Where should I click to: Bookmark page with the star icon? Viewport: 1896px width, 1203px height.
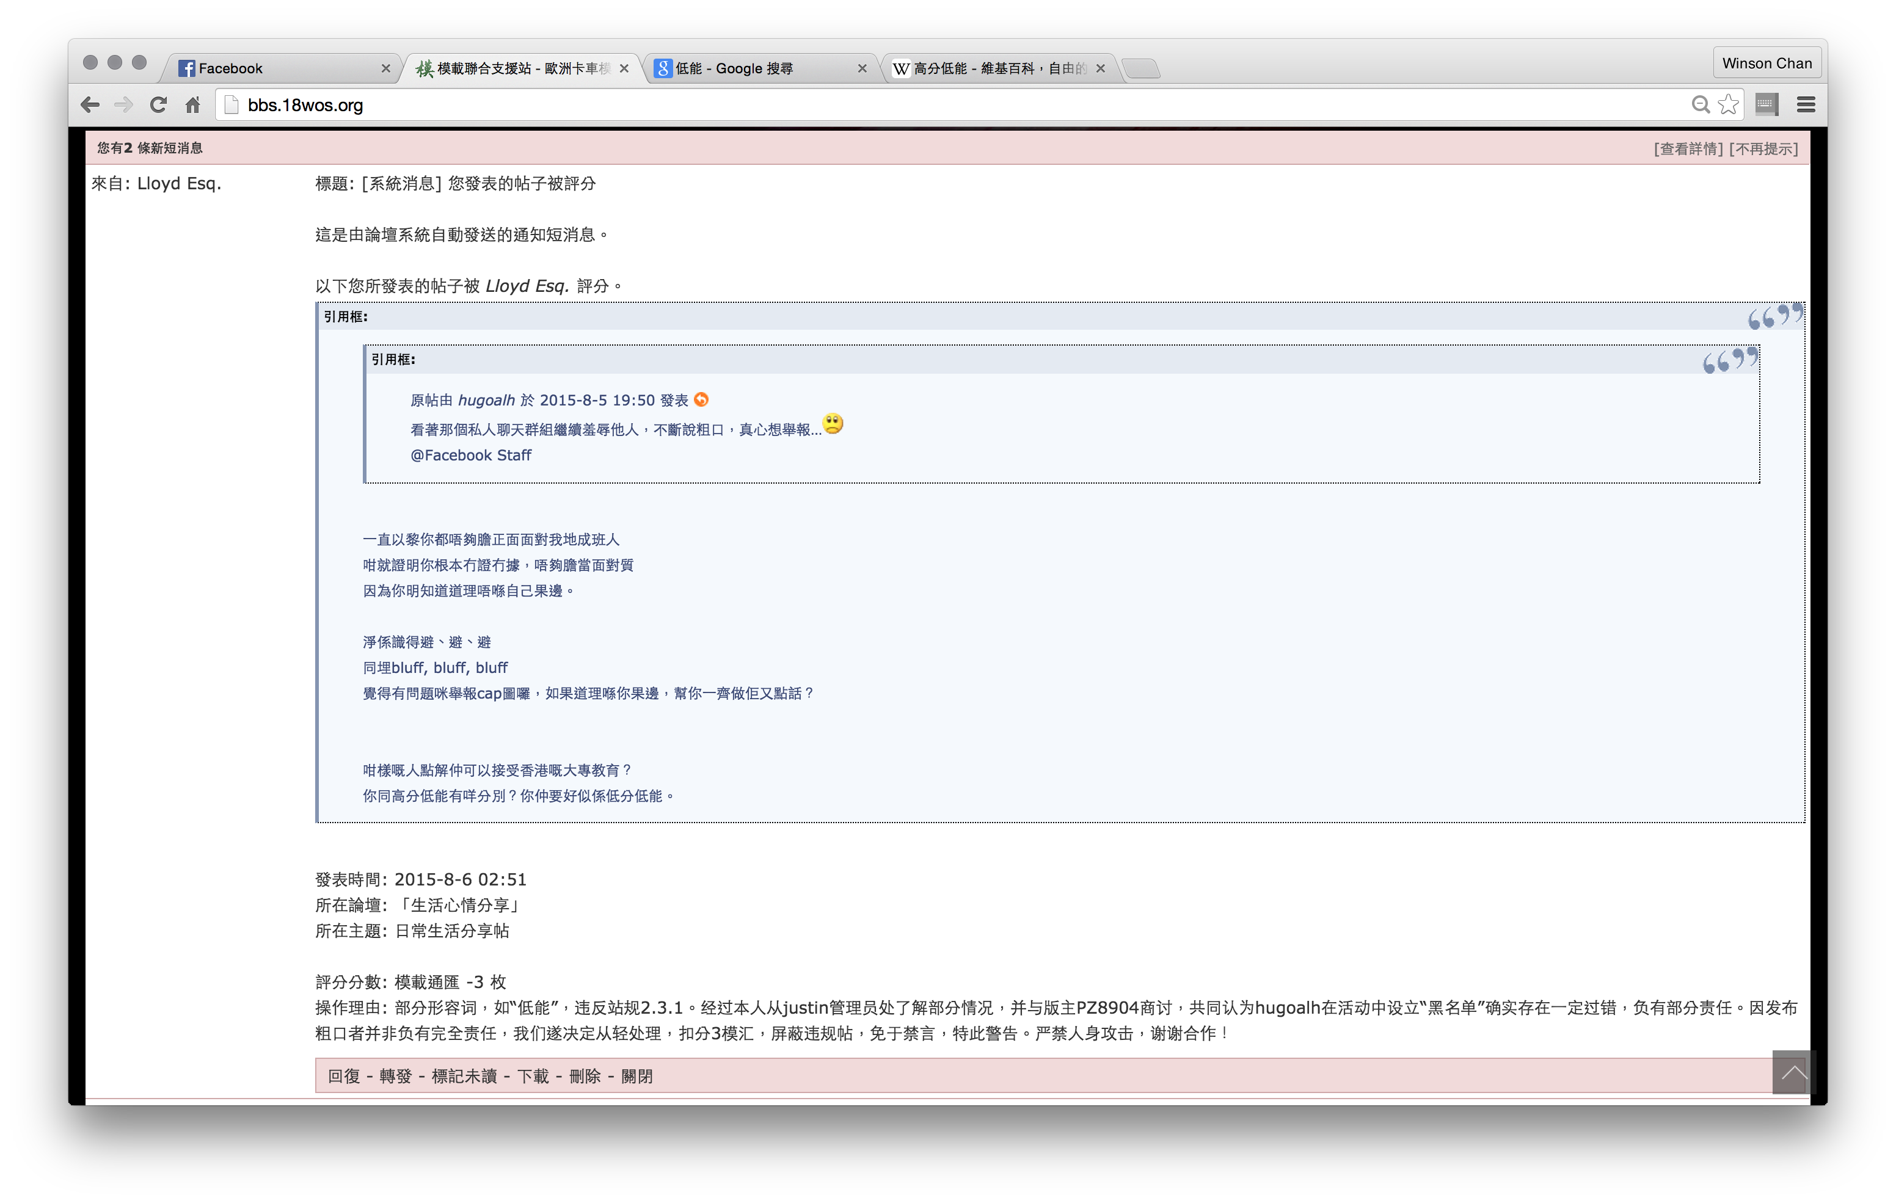coord(1728,104)
